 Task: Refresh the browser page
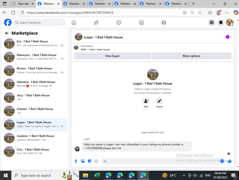click(13, 12)
